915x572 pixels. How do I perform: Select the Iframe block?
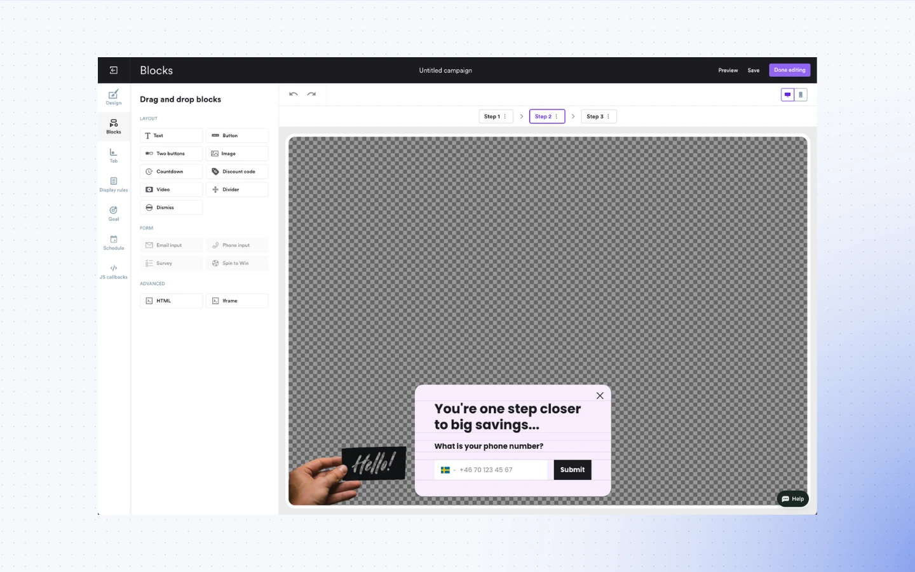237,301
